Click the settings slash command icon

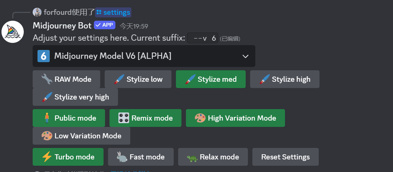(x=99, y=12)
